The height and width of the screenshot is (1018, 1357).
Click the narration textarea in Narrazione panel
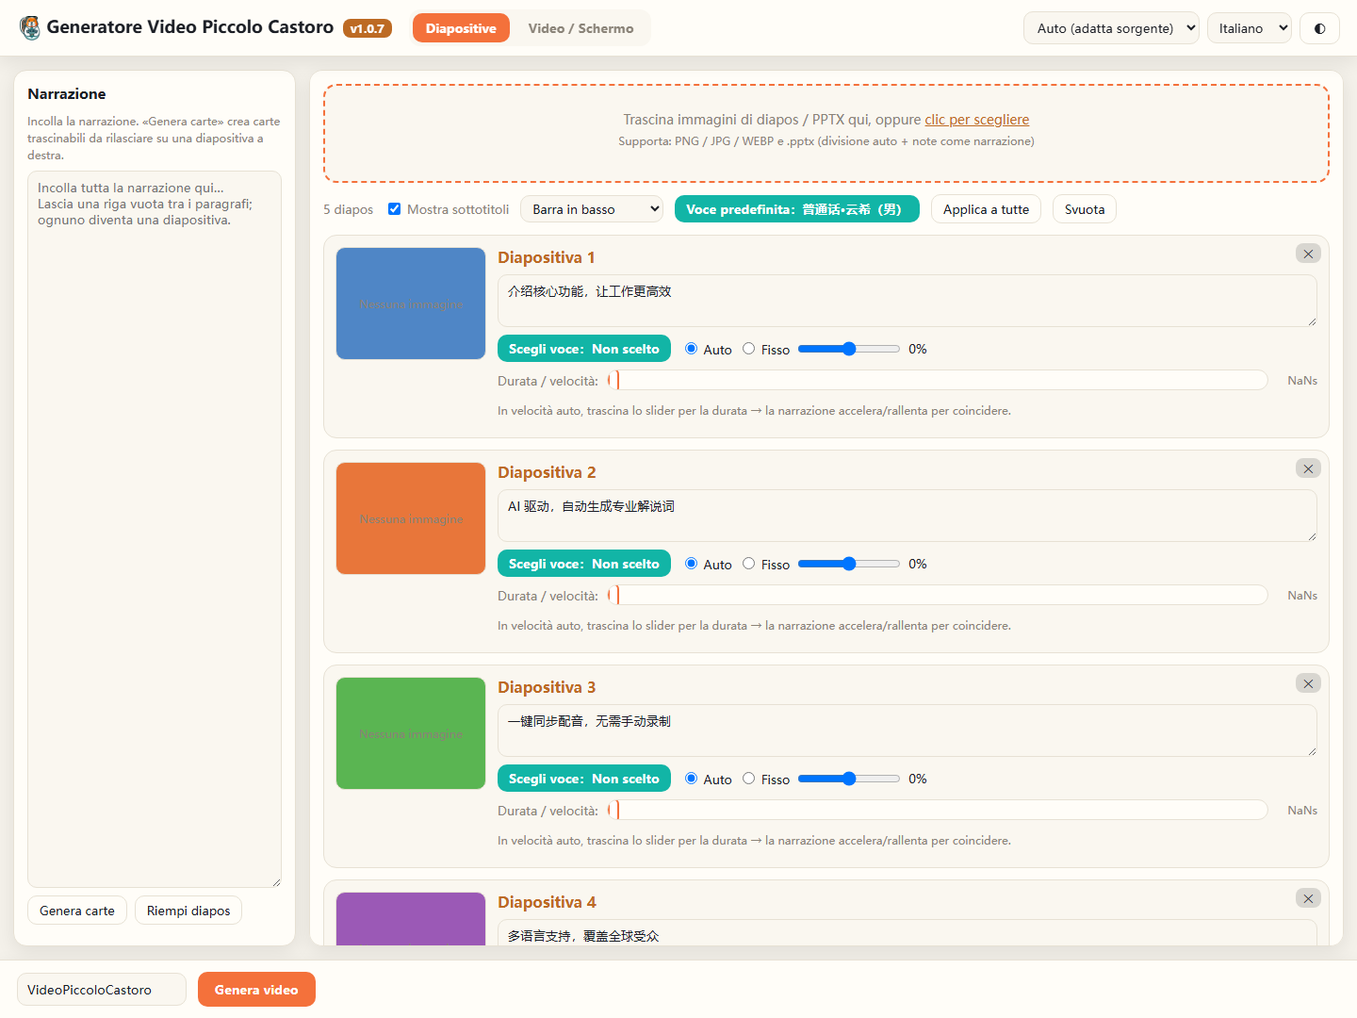click(155, 529)
